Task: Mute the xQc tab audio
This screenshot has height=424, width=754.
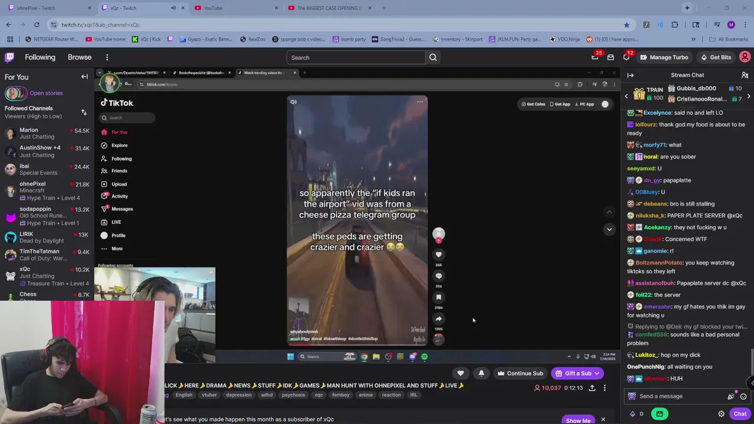Action: [x=173, y=8]
